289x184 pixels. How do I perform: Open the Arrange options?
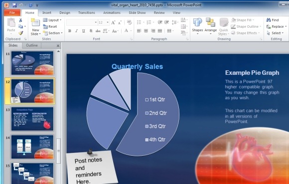[x=210, y=26]
